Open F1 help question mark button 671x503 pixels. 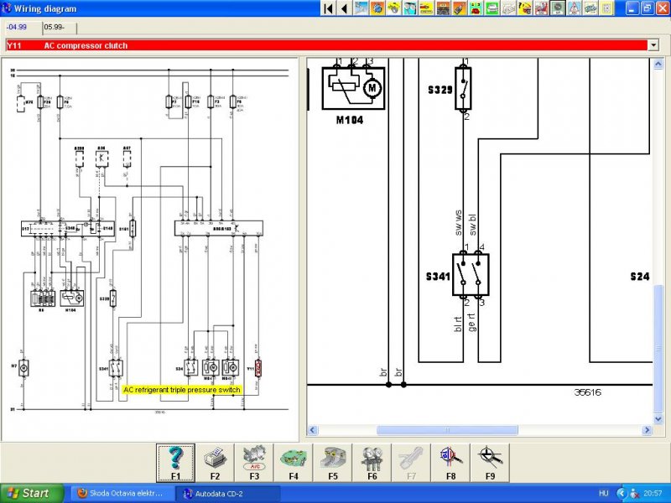point(175,464)
